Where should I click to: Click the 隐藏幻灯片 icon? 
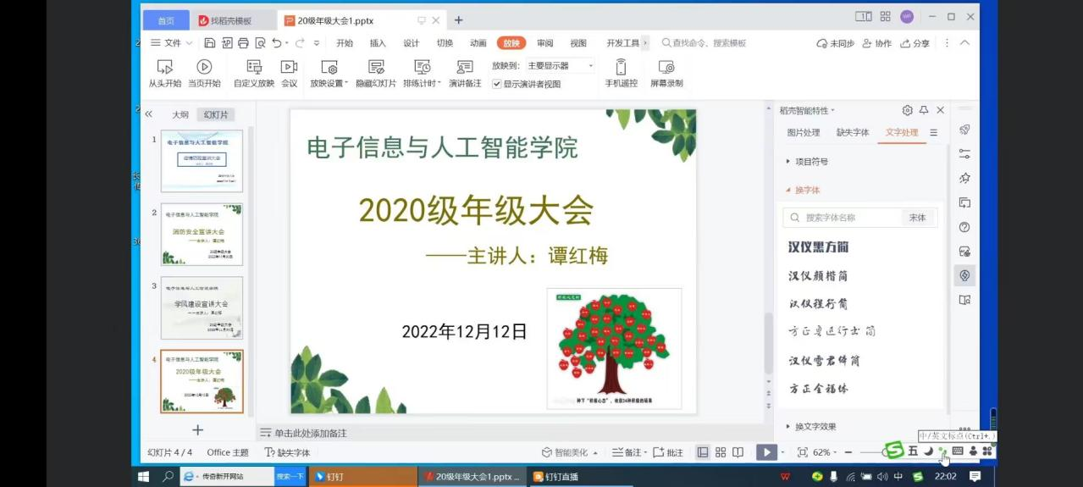coord(376,67)
